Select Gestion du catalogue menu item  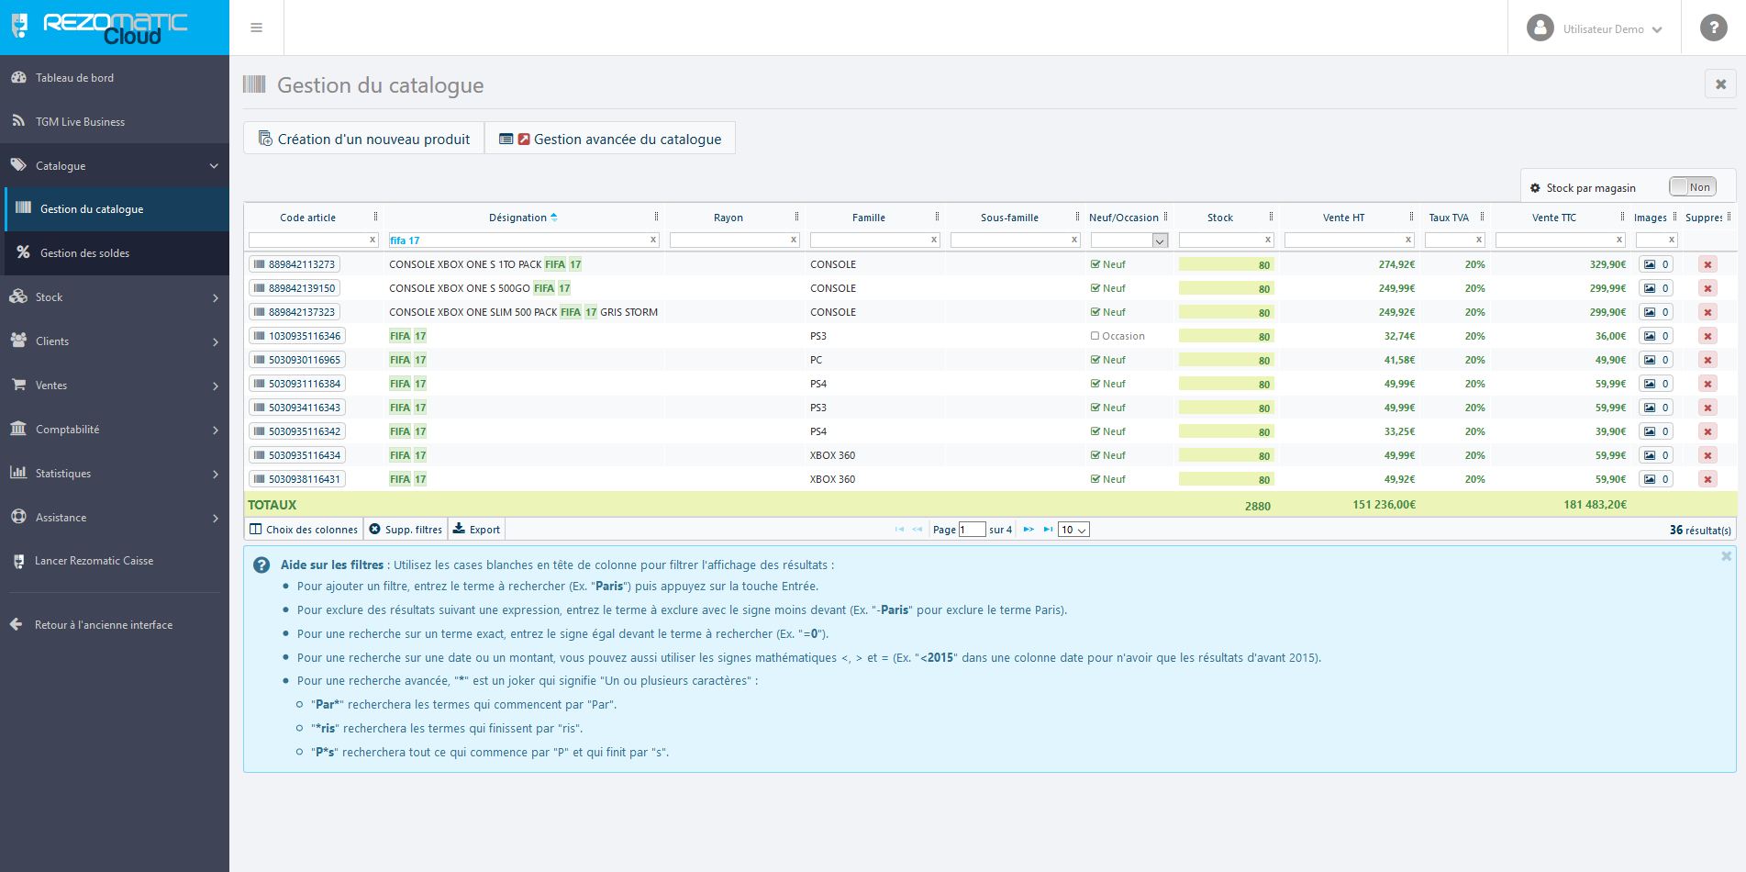point(117,209)
